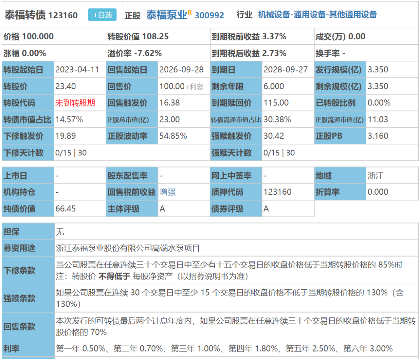Open the 泰福泵业 stock link
This screenshot has width=420, height=359.
[166, 15]
